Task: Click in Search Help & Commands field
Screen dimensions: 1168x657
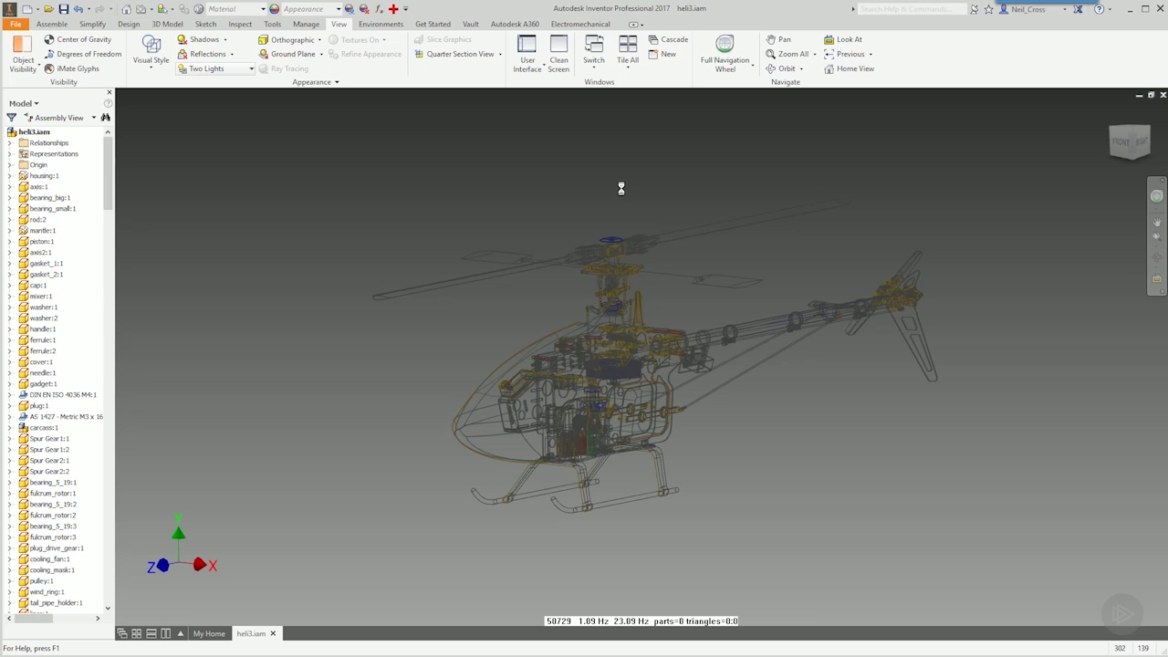Action: [x=912, y=9]
